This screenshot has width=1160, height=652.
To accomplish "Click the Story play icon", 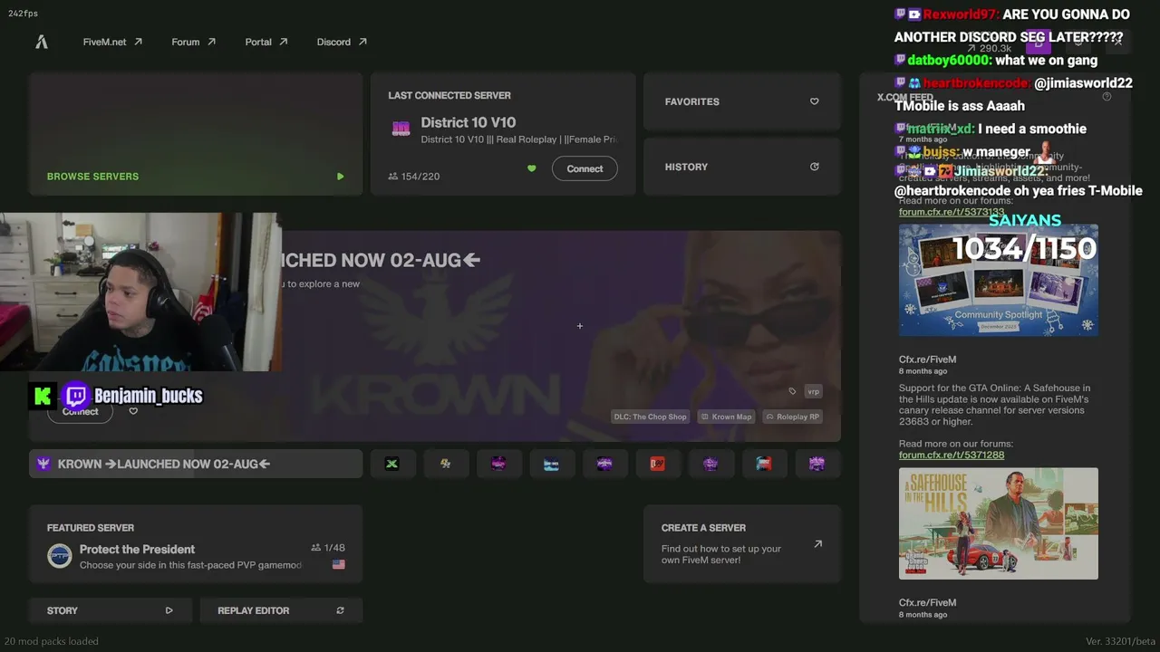I will 169,610.
